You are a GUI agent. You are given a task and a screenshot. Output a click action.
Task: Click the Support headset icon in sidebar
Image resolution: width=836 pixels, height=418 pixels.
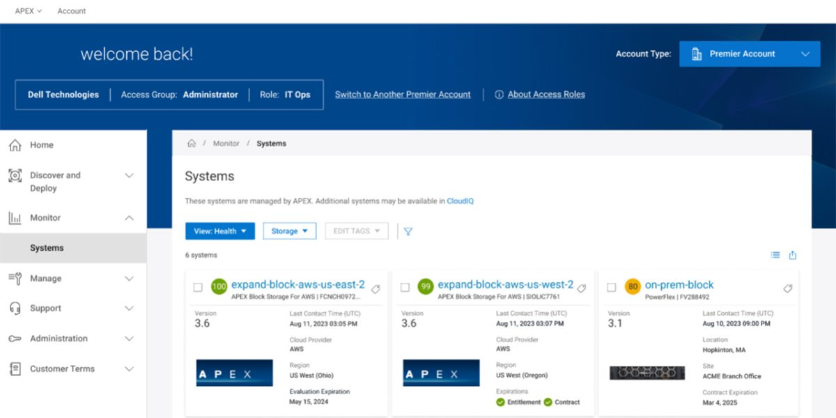pos(15,309)
